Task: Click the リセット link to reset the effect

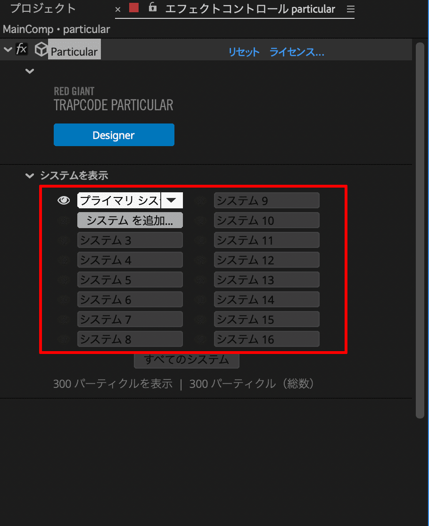Action: pyautogui.click(x=243, y=52)
